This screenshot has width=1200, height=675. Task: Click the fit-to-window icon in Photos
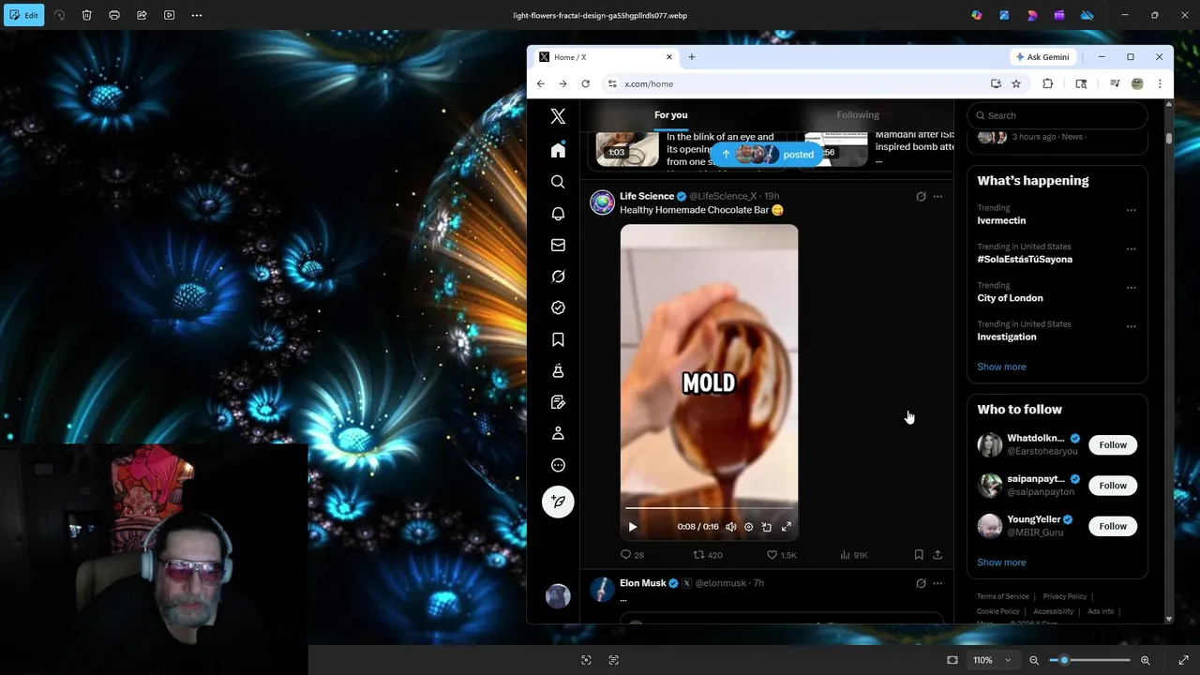[952, 660]
